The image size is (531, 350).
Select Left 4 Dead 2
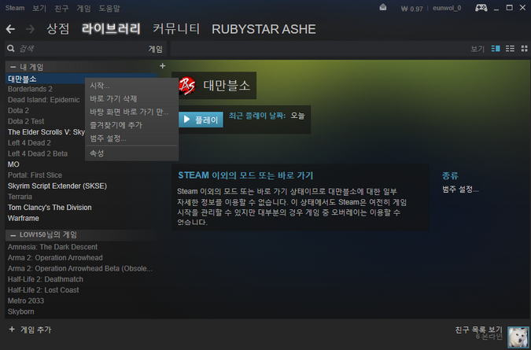(x=29, y=143)
